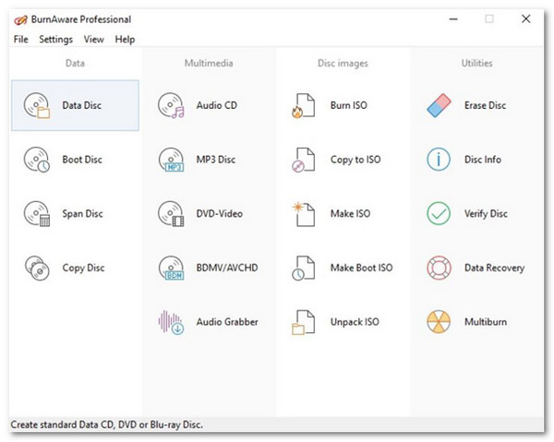
Task: Click the status bar text about Data CD
Action: click(107, 424)
